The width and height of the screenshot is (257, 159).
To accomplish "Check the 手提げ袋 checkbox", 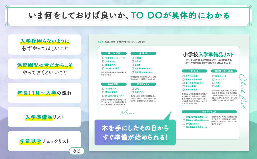I will pyautogui.click(x=103, y=58).
